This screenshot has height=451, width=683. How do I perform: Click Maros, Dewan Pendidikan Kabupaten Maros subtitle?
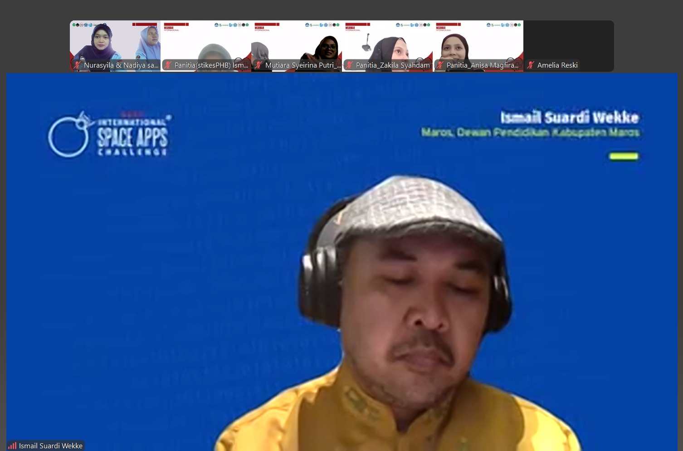point(530,132)
